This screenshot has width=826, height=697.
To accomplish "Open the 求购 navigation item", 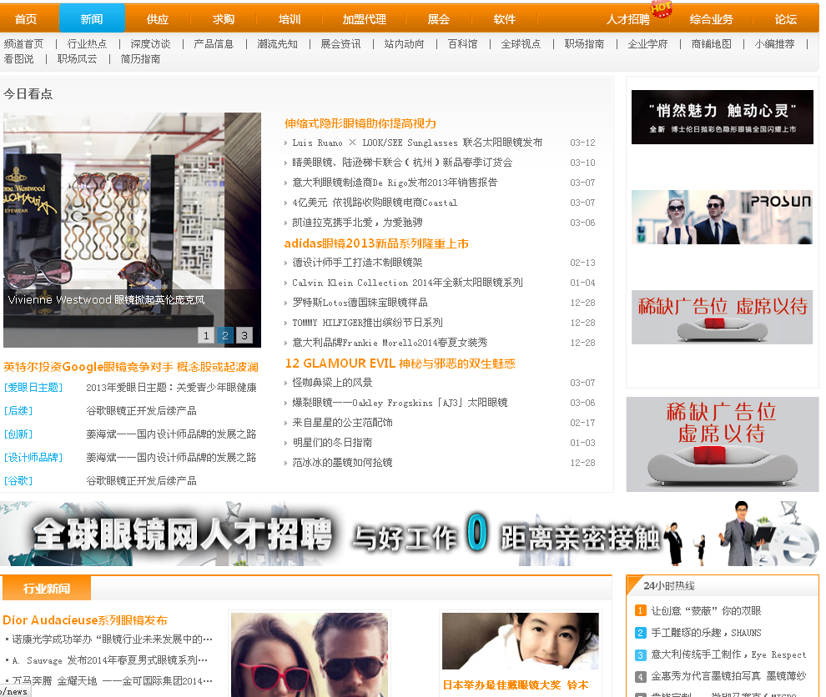I will [224, 19].
